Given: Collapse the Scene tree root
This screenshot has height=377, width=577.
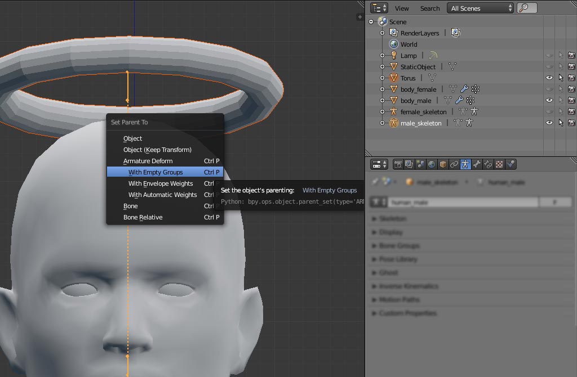Looking at the screenshot, I should 371,22.
